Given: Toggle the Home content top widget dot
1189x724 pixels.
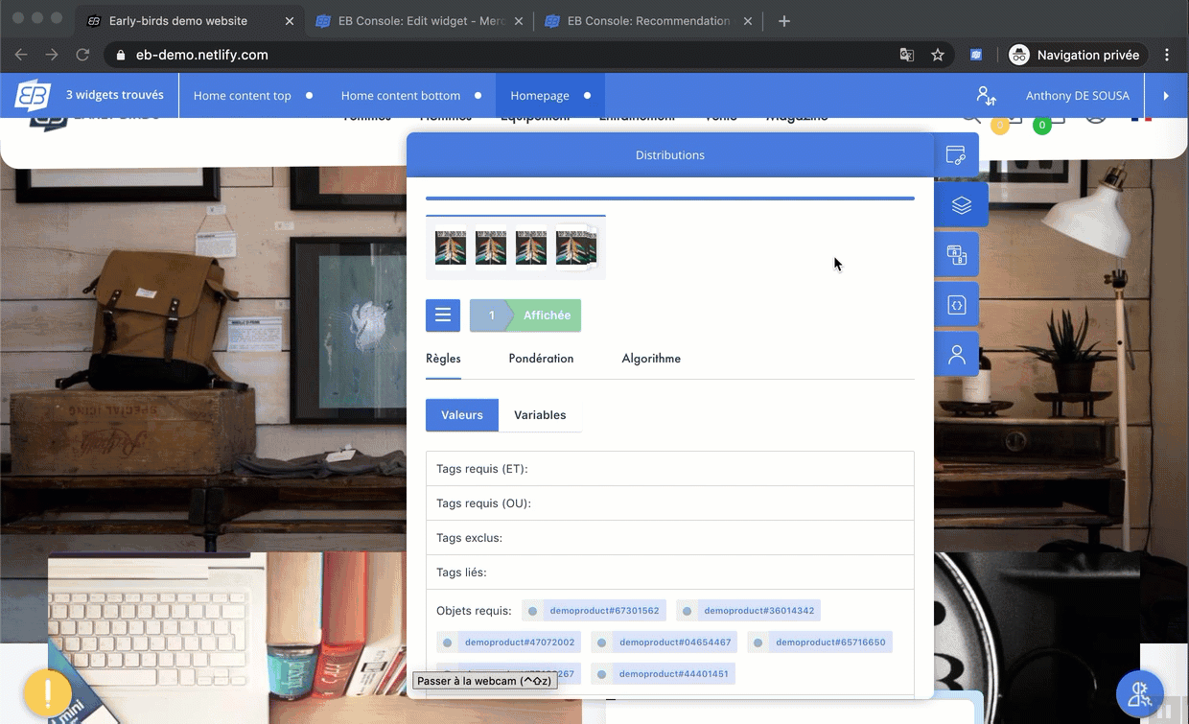Looking at the screenshot, I should tap(309, 96).
